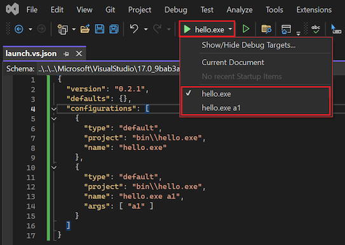
Task: Click the "version" key on line 2
Action: (x=86, y=89)
